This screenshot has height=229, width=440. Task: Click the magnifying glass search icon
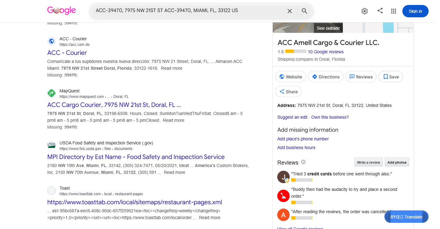[x=304, y=11]
